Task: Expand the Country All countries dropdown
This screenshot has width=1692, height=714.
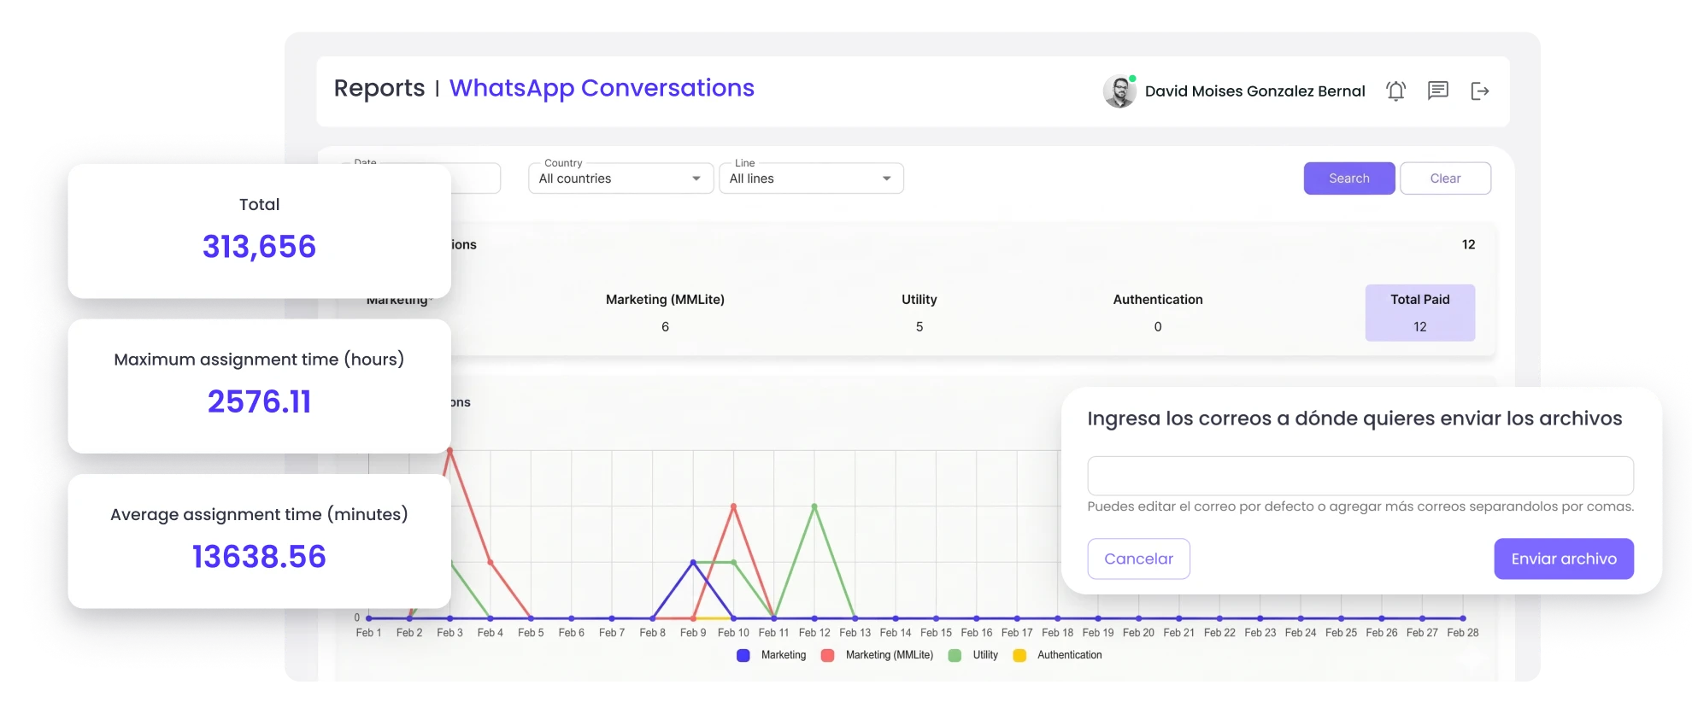Action: 620,178
